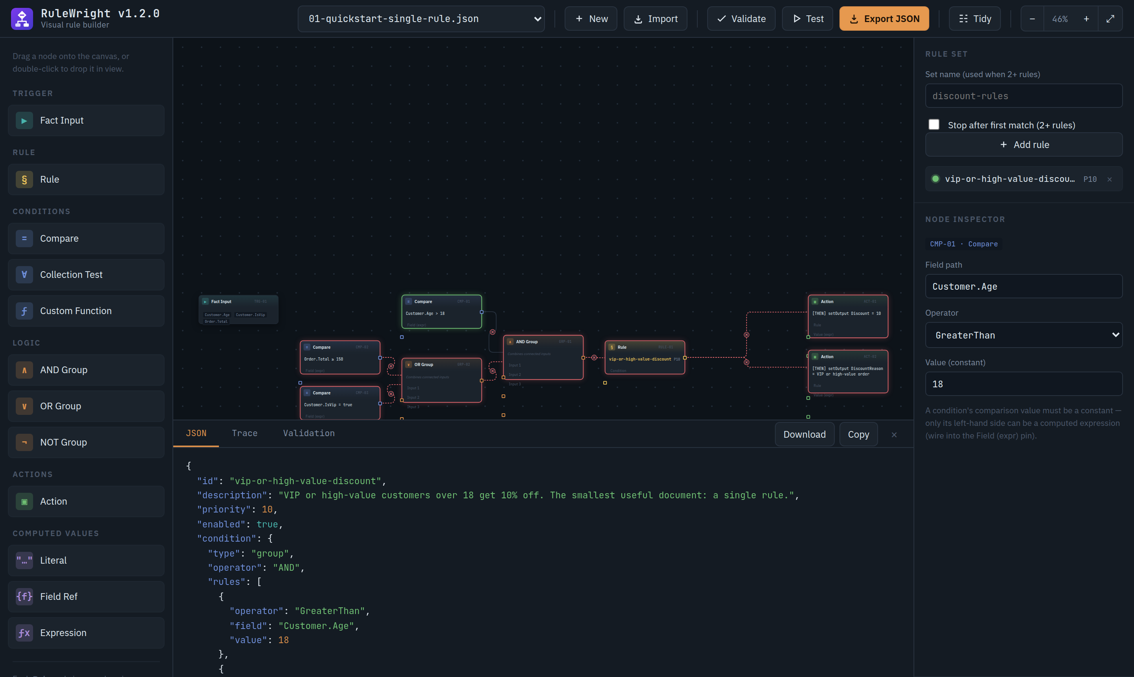The width and height of the screenshot is (1134, 677).
Task: Click the Field Ref braces icon
Action: pyautogui.click(x=24, y=597)
